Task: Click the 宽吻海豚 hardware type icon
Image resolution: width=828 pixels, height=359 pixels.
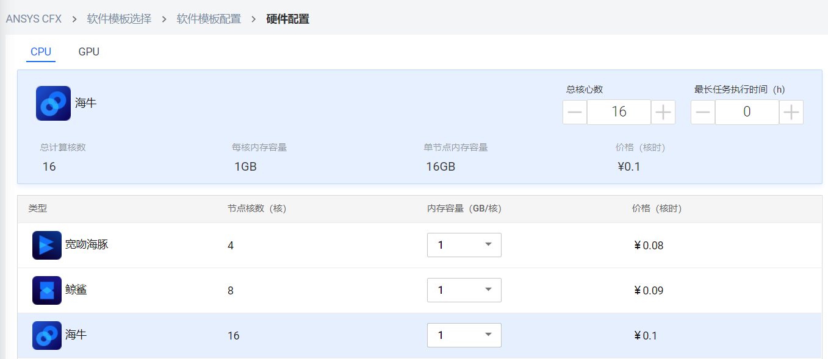Action: click(47, 246)
